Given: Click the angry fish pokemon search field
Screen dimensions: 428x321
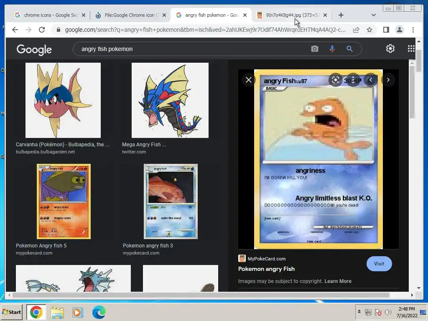Looking at the screenshot, I should point(191,49).
